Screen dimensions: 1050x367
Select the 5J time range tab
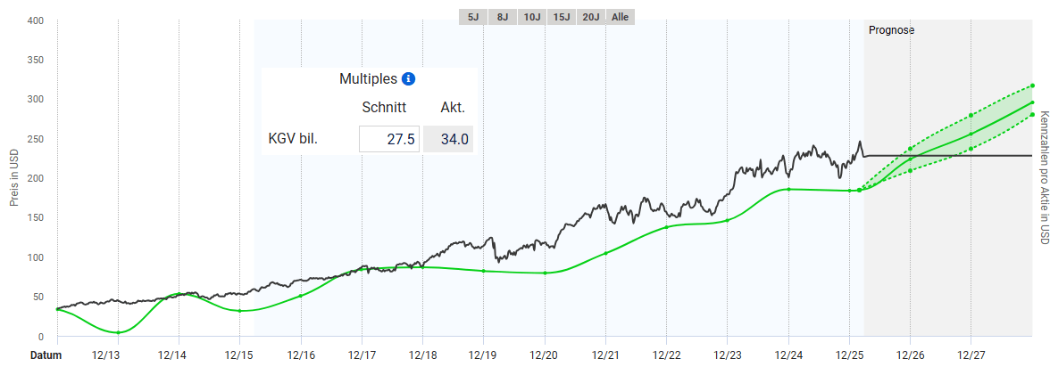pyautogui.click(x=473, y=17)
